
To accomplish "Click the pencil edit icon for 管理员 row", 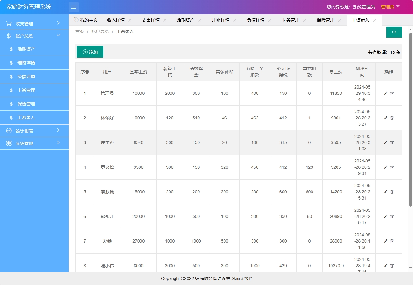I will pyautogui.click(x=386, y=93).
